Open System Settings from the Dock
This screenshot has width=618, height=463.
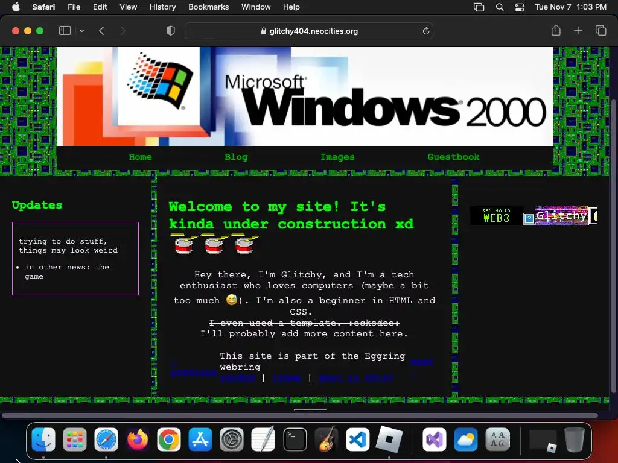pyautogui.click(x=231, y=439)
